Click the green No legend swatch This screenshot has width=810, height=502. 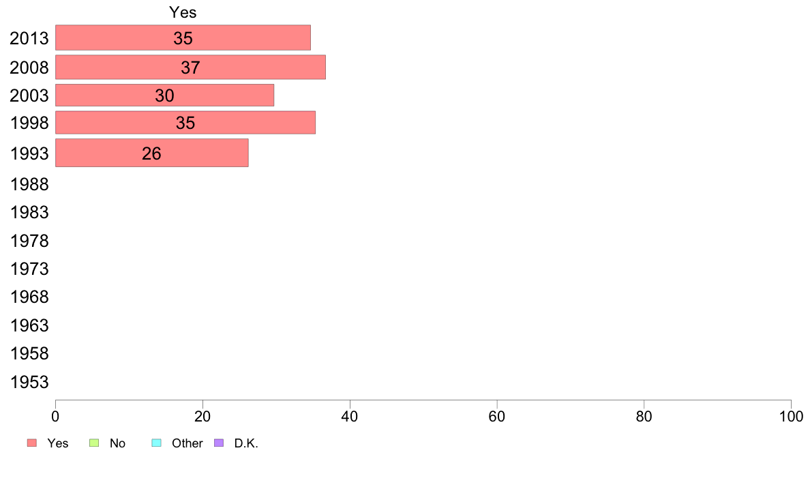[x=94, y=443]
